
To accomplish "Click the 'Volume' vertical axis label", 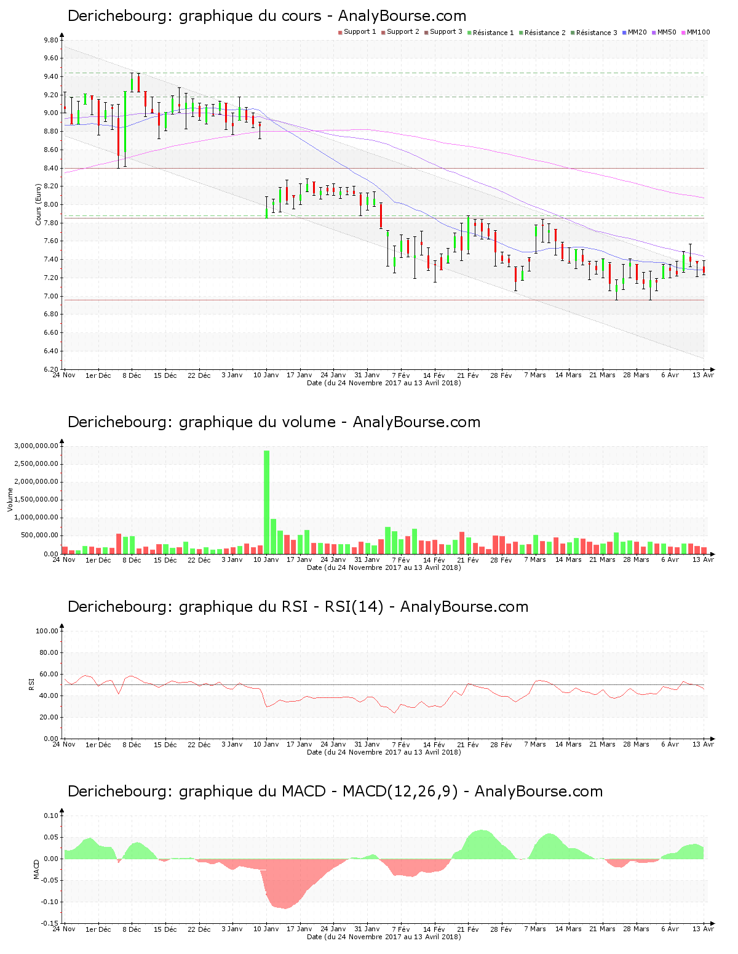I will pyautogui.click(x=10, y=499).
